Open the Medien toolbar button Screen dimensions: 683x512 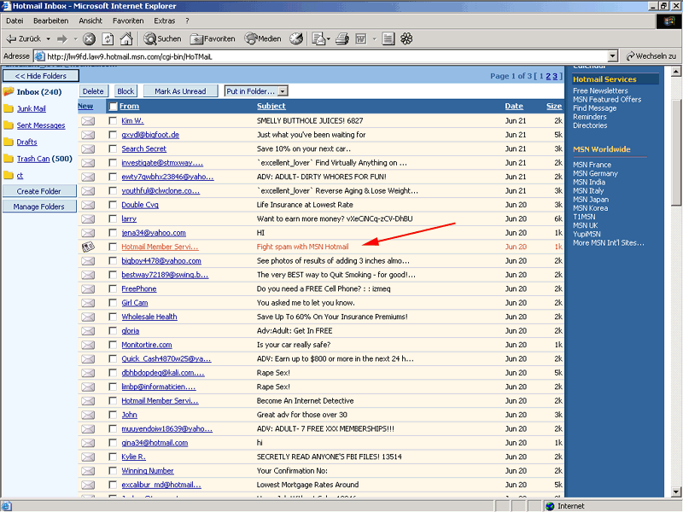pyautogui.click(x=263, y=38)
